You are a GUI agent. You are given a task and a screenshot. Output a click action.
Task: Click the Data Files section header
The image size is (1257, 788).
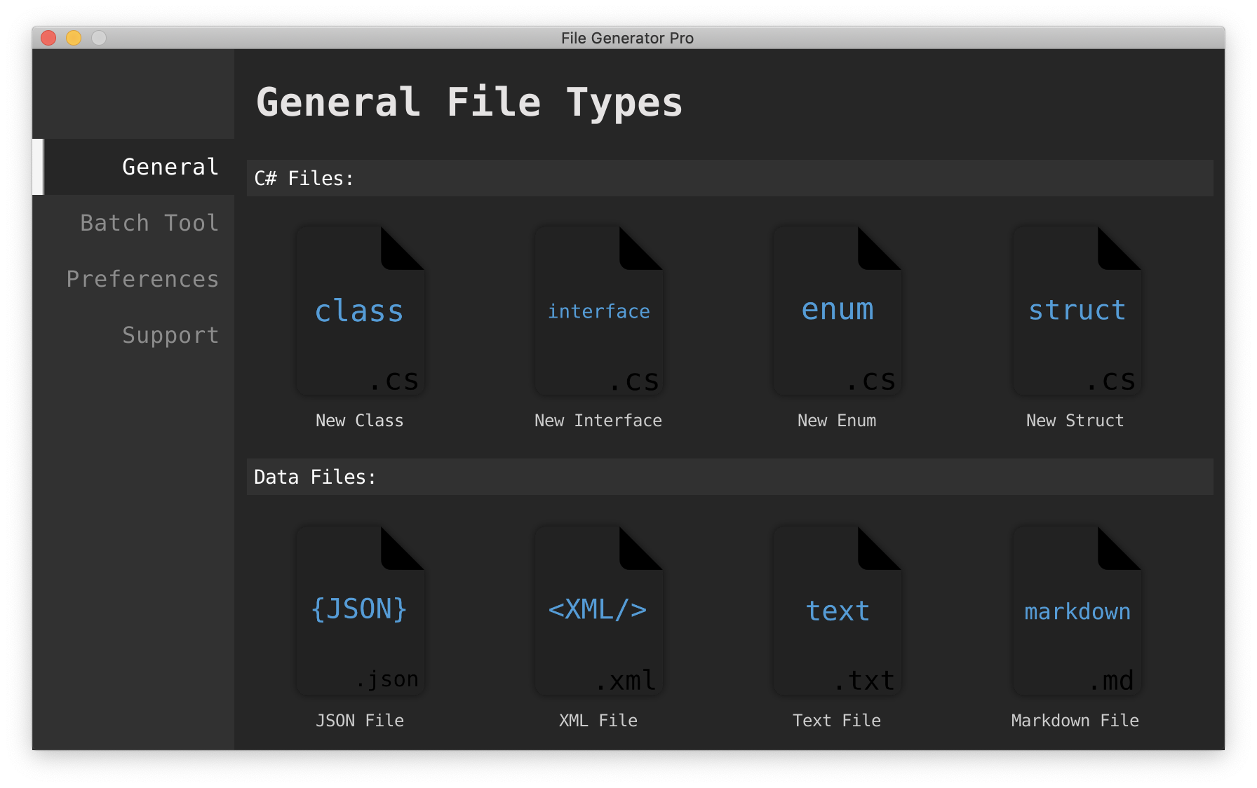(730, 477)
